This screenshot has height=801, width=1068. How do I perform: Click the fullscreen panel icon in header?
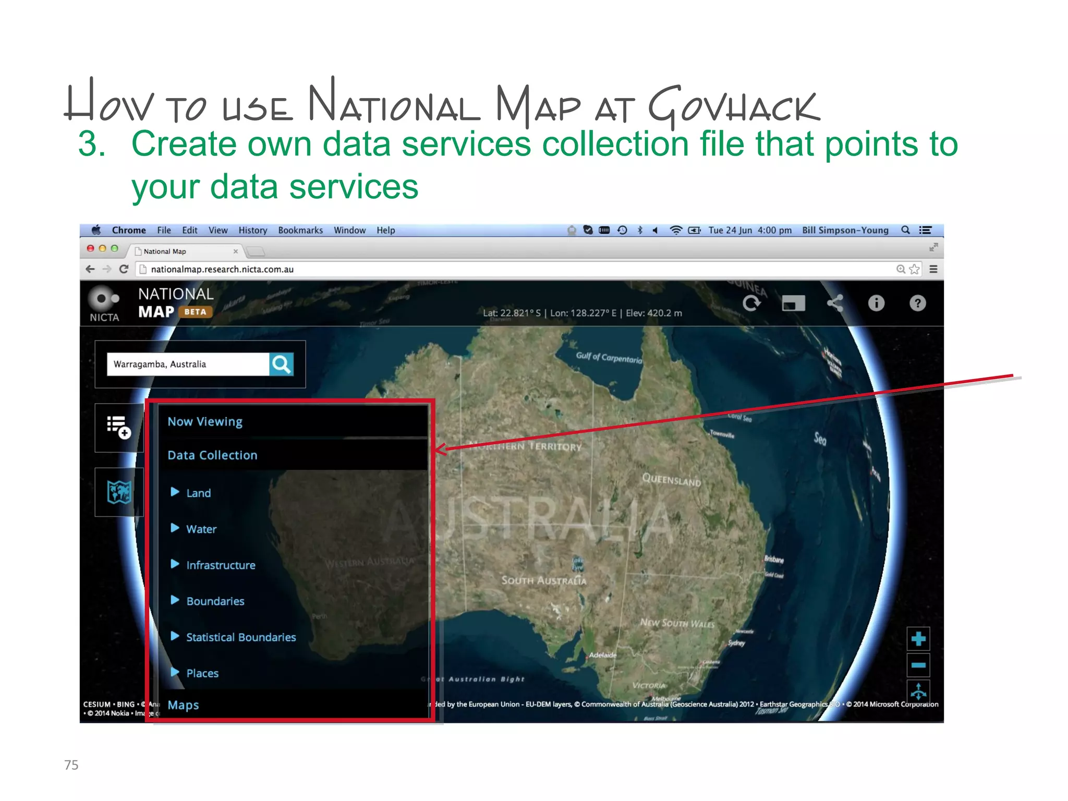click(x=793, y=304)
